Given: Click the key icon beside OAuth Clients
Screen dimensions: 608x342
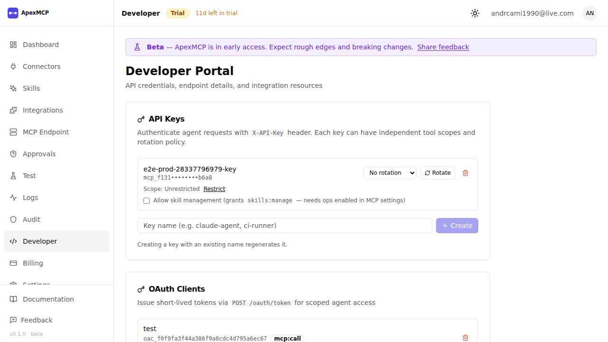Looking at the screenshot, I should tap(141, 289).
